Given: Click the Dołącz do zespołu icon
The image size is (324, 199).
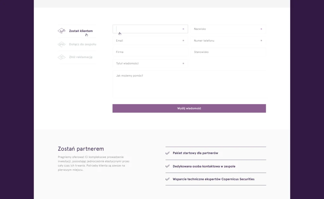Looking at the screenshot, I should coord(61,44).
